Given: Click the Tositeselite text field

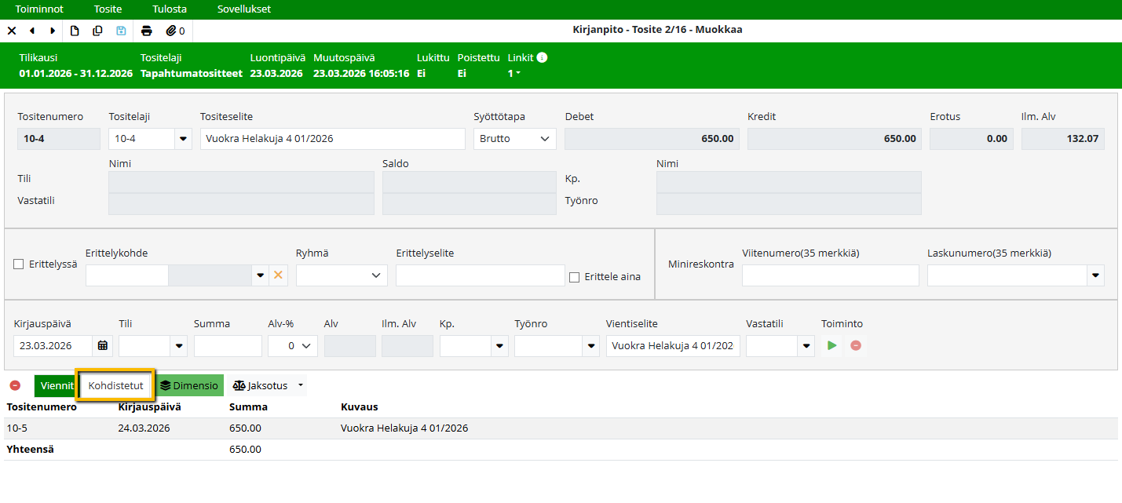Looking at the screenshot, I should 332,139.
